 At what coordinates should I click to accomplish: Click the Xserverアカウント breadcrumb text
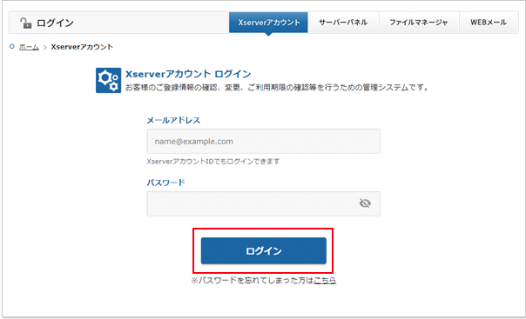tap(82, 47)
